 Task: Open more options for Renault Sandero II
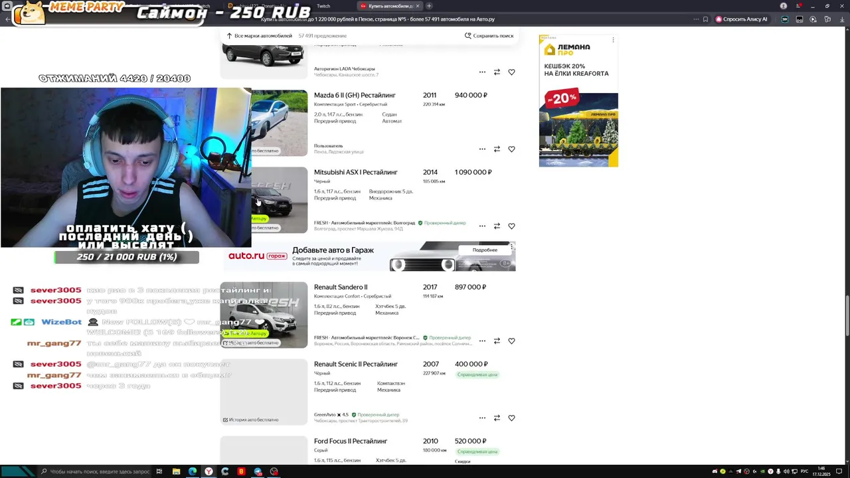click(482, 341)
